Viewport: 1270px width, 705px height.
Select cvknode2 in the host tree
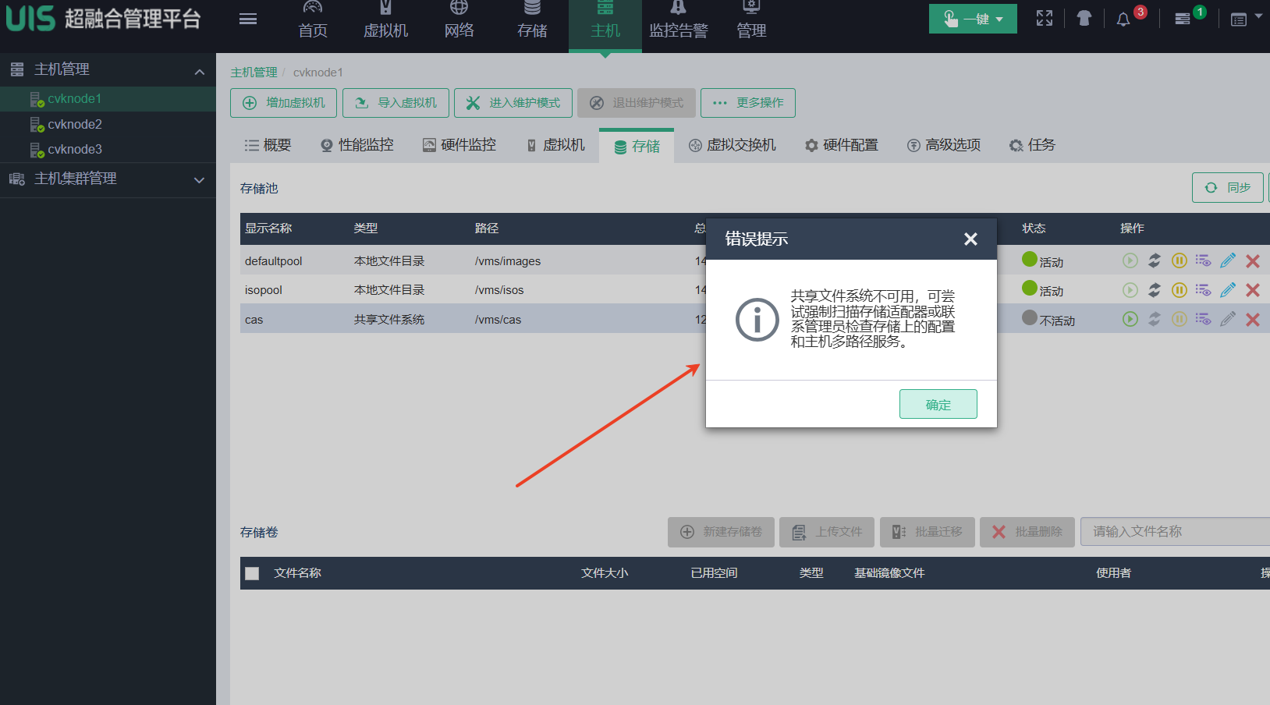point(75,124)
